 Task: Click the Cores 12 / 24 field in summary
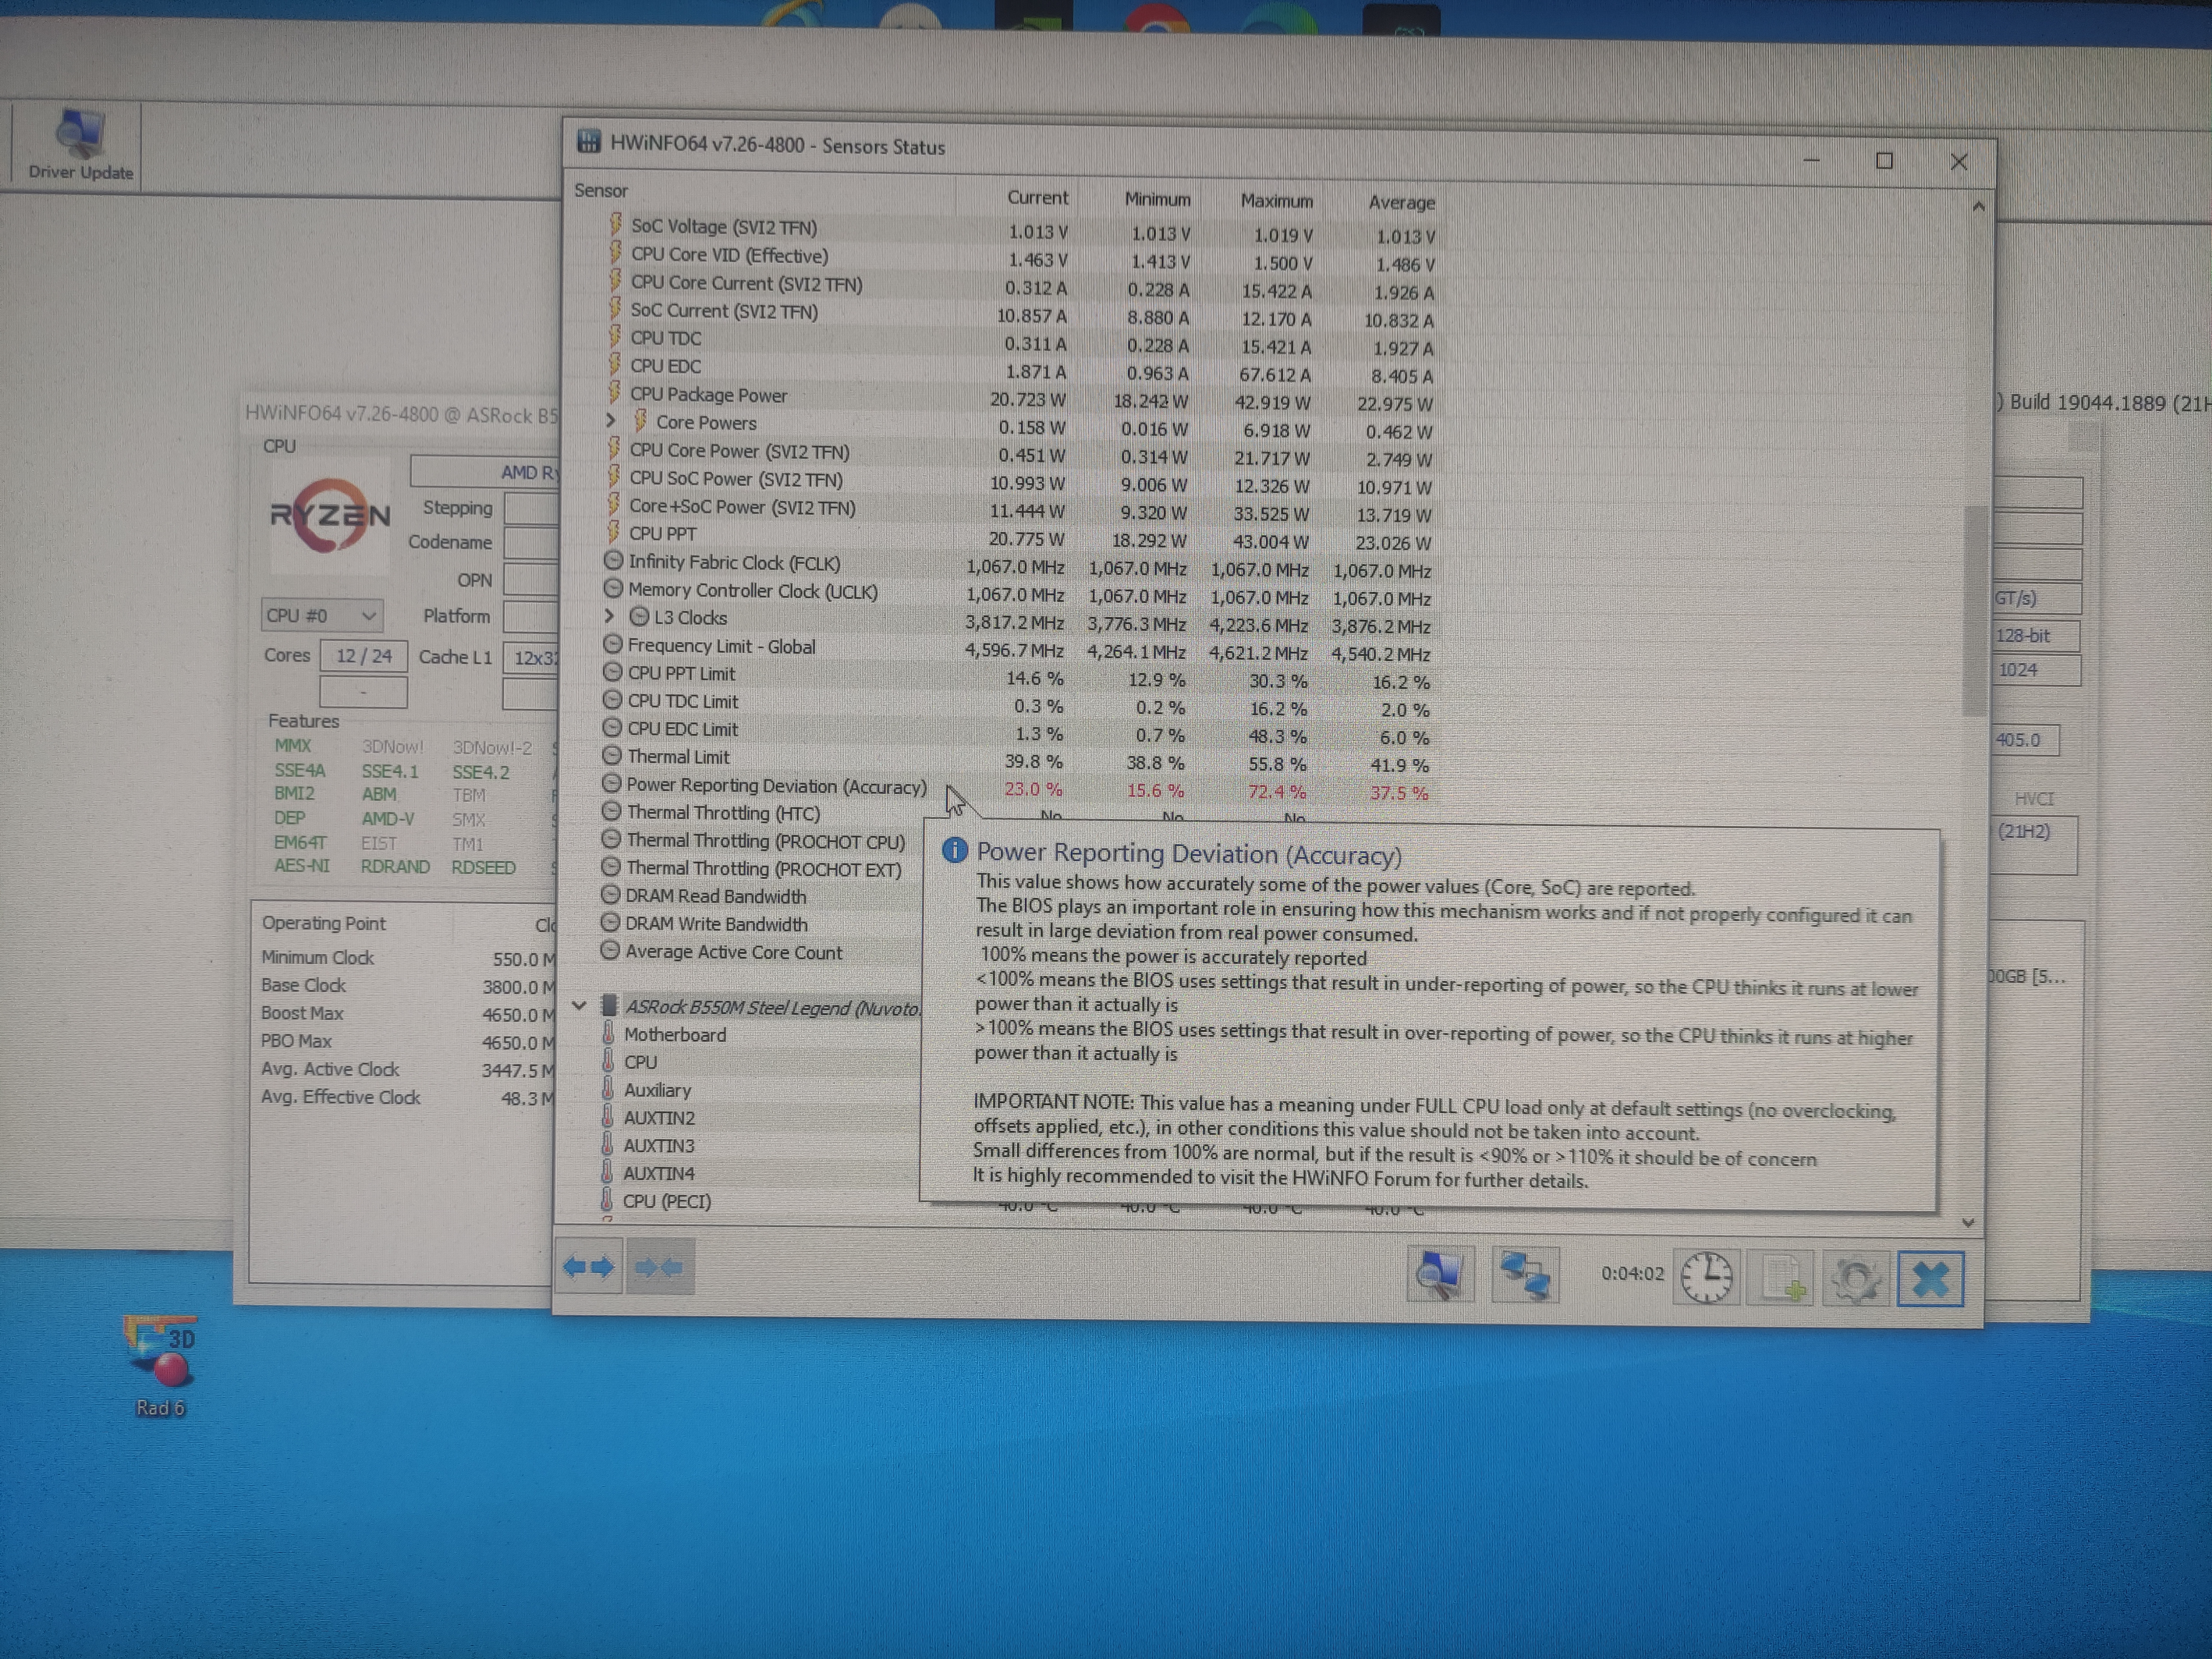[x=363, y=656]
